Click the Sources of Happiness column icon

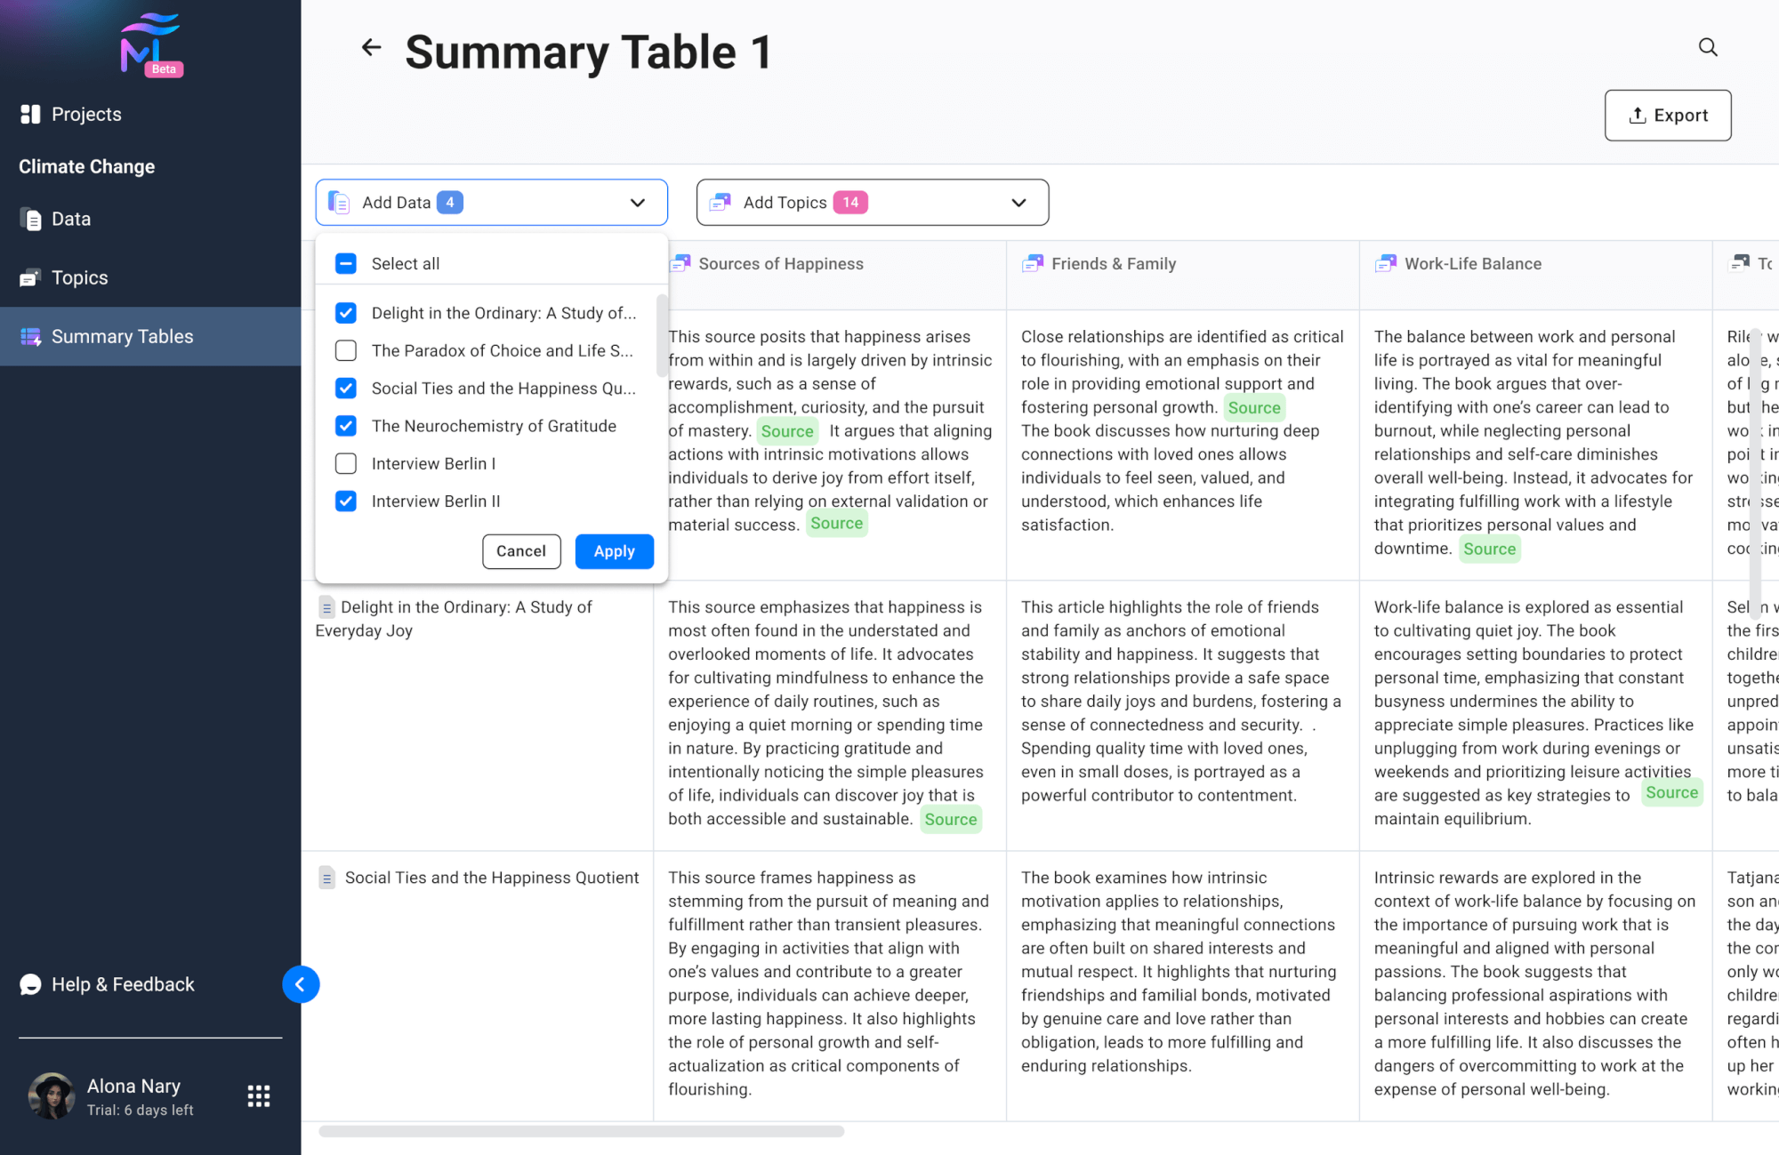click(680, 263)
